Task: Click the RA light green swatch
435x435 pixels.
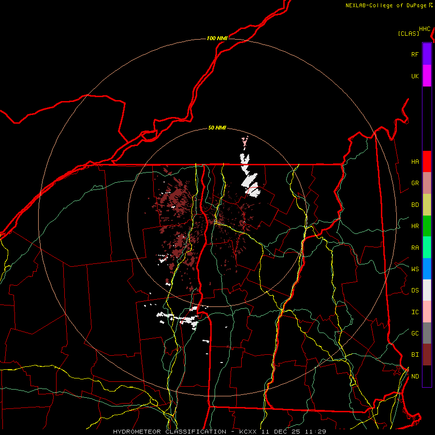Action: [427, 247]
